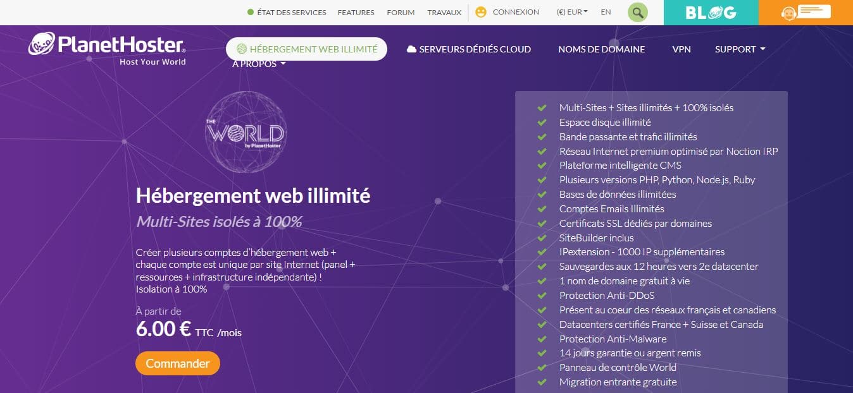Click 'IPextension - 1000 IP supplémentaires' text

(642, 252)
